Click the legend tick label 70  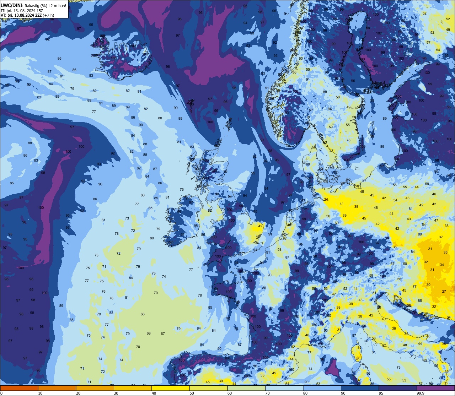point(267,393)
